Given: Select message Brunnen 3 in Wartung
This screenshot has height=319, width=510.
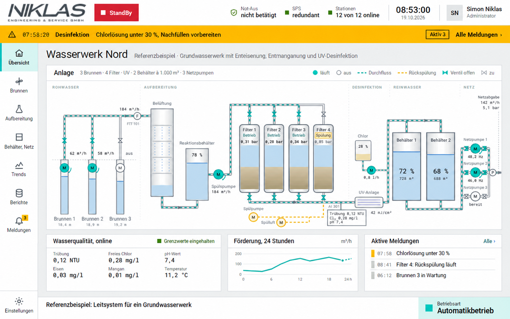Looking at the screenshot, I should point(433,275).
